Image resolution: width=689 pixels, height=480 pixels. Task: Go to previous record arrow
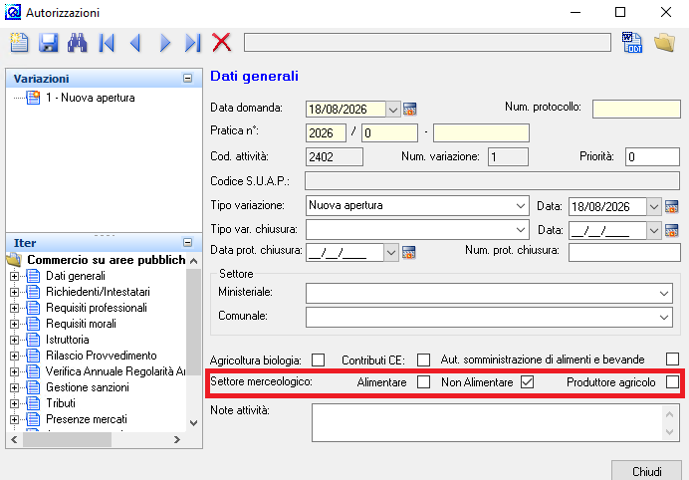tap(135, 43)
